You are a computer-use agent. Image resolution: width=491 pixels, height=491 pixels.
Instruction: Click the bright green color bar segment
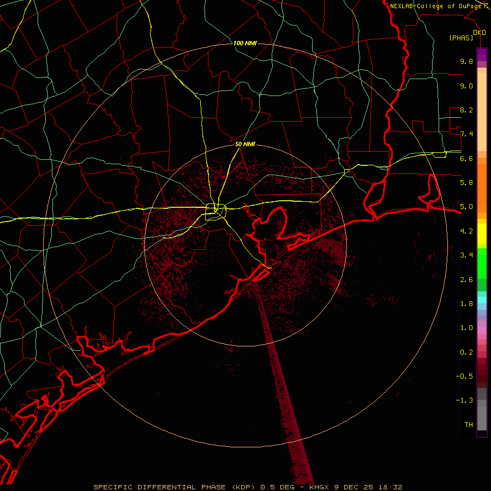coord(482,263)
